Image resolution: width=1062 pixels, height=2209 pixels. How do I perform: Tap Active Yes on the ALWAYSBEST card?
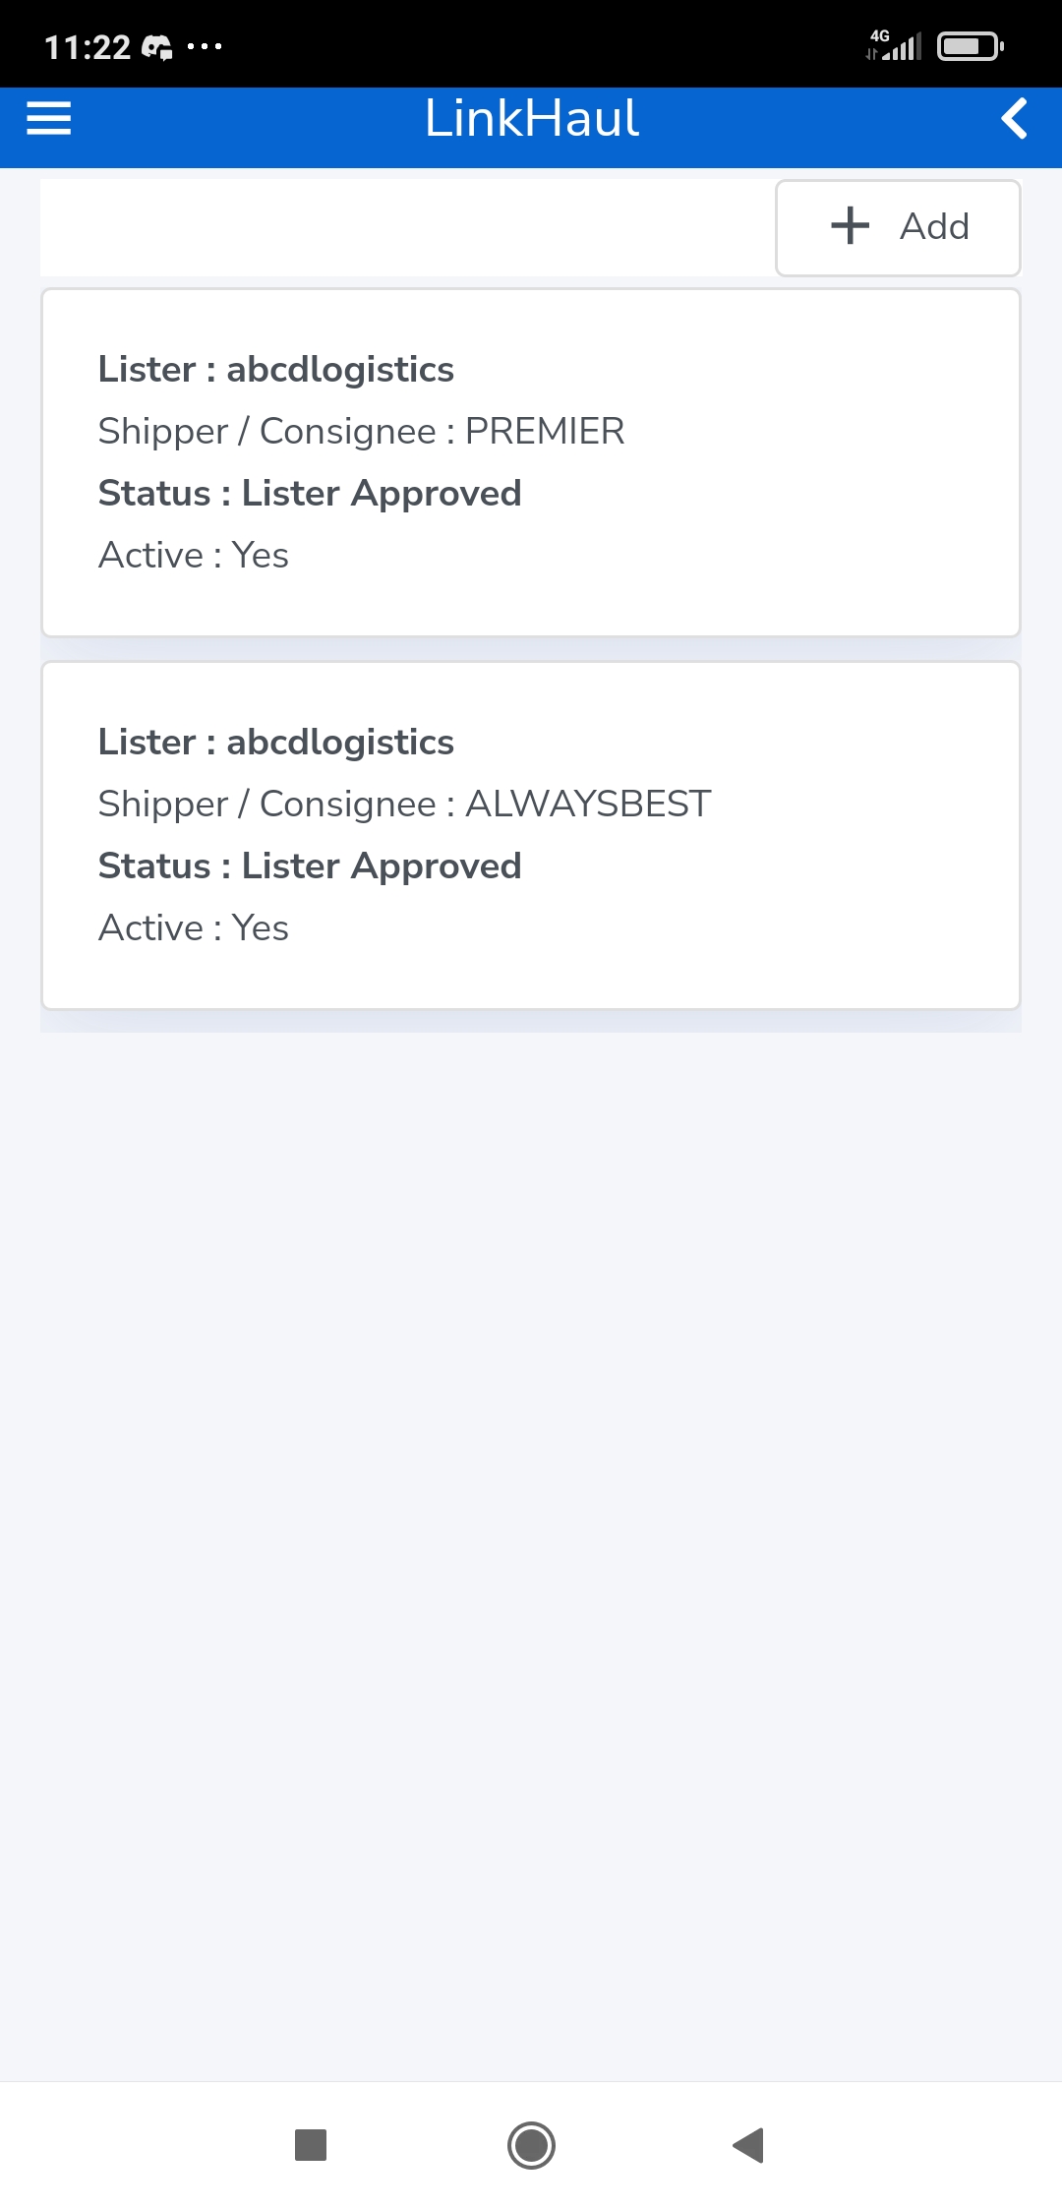click(194, 928)
